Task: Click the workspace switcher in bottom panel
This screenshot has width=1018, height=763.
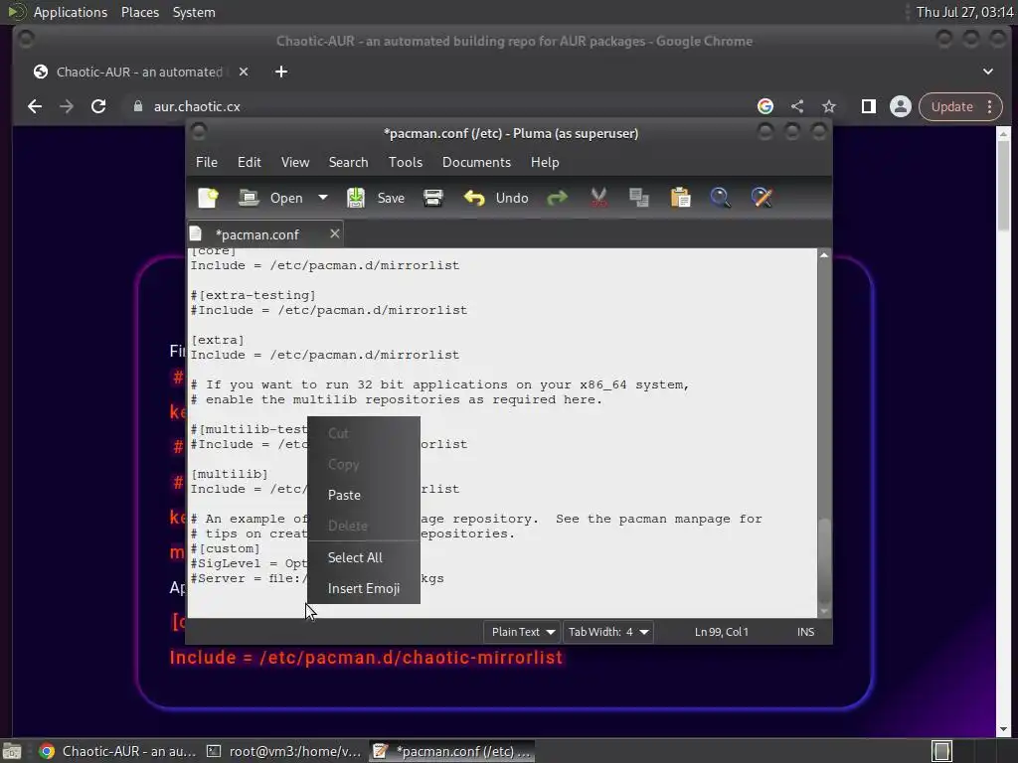Action: click(941, 751)
